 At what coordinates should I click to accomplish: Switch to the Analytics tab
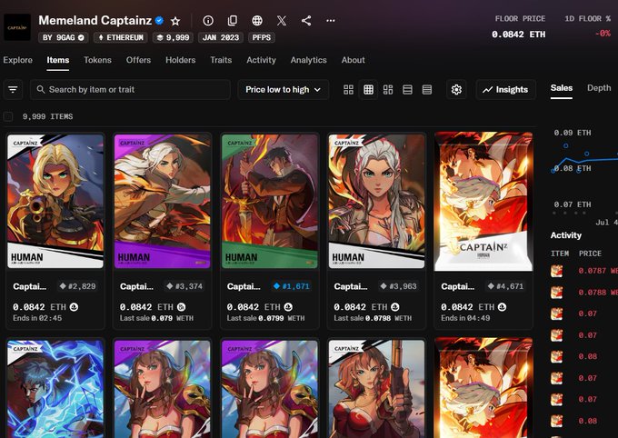309,60
